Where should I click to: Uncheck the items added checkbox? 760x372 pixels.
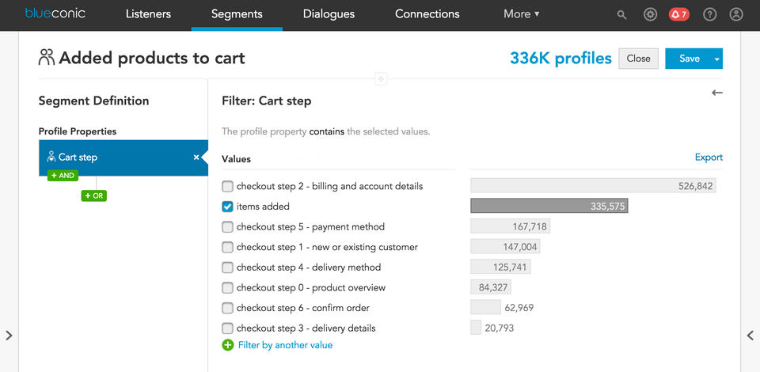point(228,207)
